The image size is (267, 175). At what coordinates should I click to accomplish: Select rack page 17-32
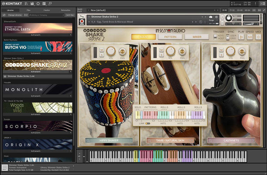click(232, 10)
